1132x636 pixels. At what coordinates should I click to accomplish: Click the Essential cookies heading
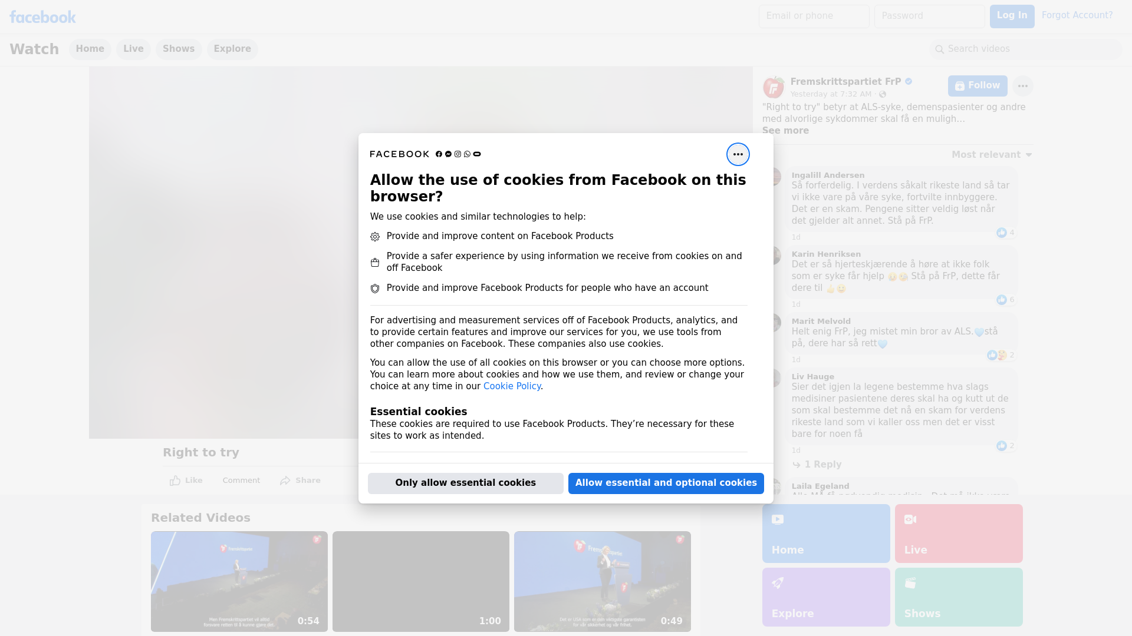[418, 412]
